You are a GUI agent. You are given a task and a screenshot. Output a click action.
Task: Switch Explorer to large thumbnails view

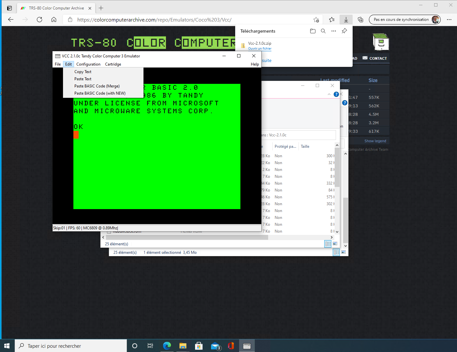335,244
